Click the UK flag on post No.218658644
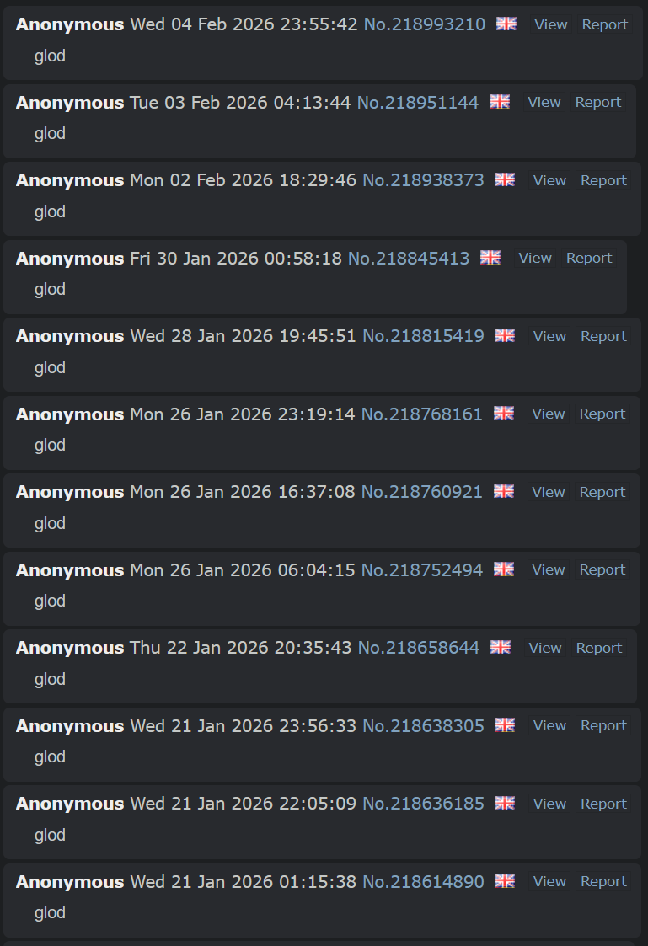Screen dimensions: 648x946 (x=501, y=647)
